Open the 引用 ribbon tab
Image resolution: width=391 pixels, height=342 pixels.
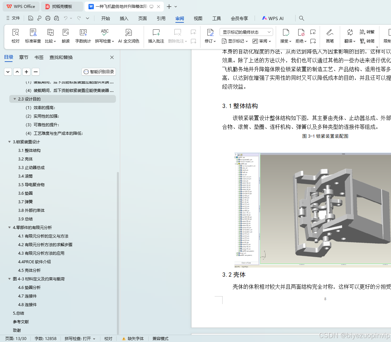point(161,18)
